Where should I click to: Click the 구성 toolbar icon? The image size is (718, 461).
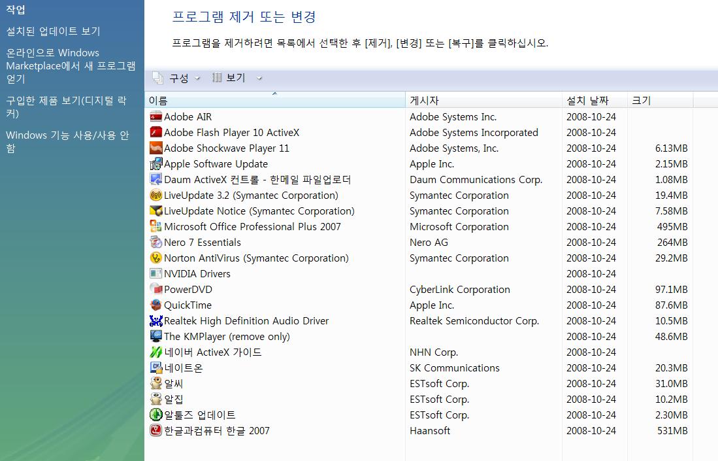click(158, 78)
